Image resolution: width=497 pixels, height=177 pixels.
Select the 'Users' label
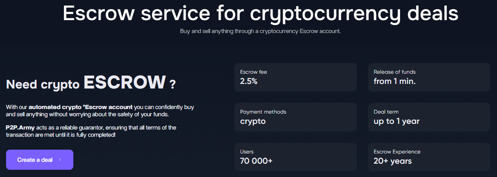pos(247,152)
